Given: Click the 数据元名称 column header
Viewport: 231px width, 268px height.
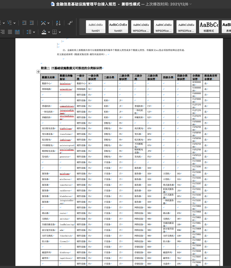Looking at the screenshot, I should 49,77.
